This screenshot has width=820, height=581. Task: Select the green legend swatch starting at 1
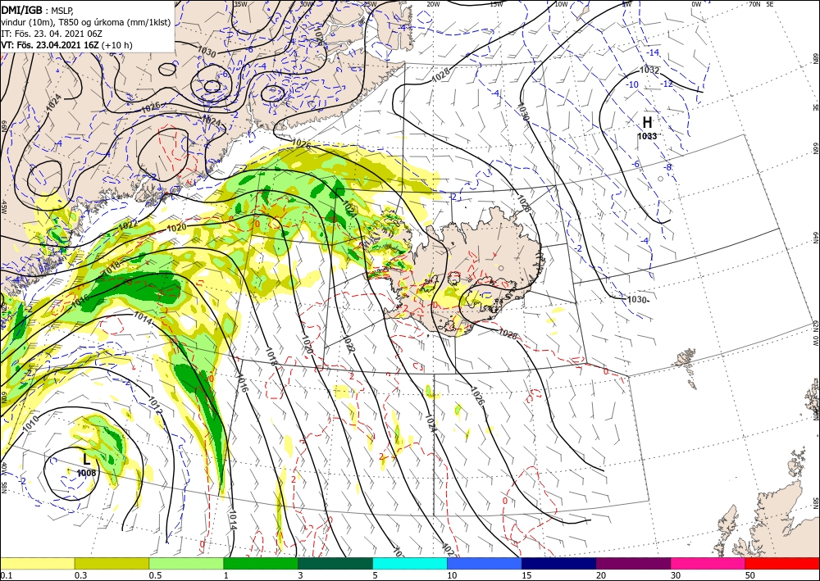(261, 563)
